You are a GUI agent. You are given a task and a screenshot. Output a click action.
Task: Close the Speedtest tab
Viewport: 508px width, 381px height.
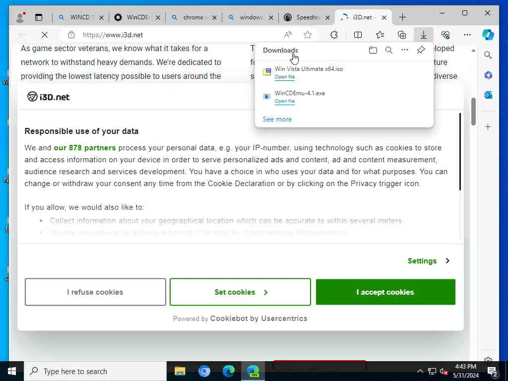pos(327,17)
